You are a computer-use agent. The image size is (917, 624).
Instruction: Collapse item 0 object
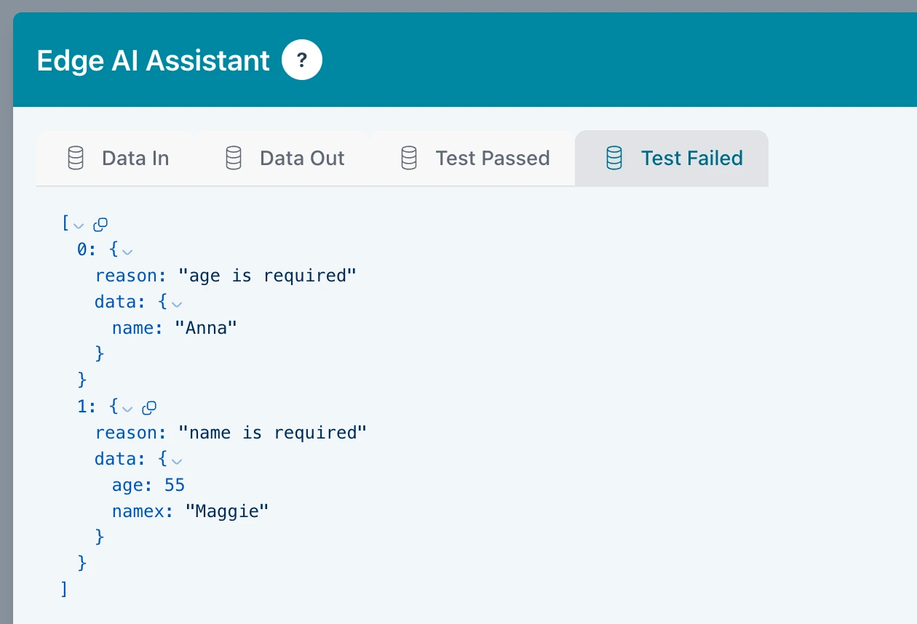pos(127,250)
